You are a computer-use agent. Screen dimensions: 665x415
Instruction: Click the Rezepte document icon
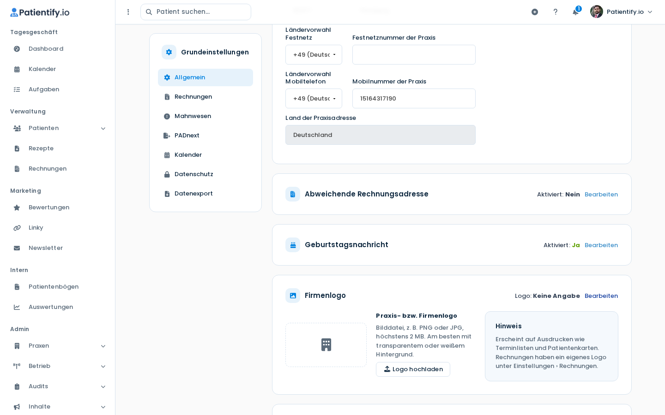[17, 148]
